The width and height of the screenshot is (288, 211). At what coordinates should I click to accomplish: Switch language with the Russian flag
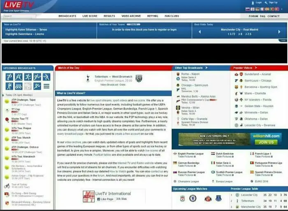[248, 9]
